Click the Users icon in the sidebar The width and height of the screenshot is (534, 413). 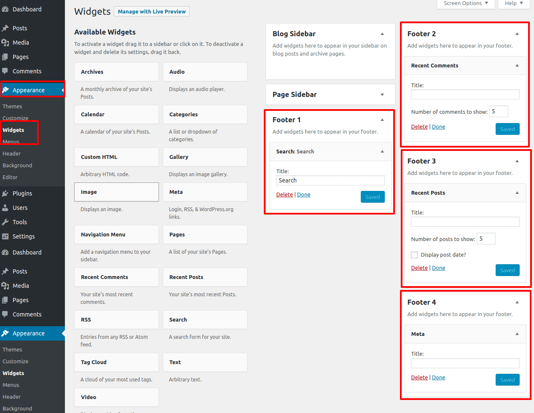[x=6, y=207]
